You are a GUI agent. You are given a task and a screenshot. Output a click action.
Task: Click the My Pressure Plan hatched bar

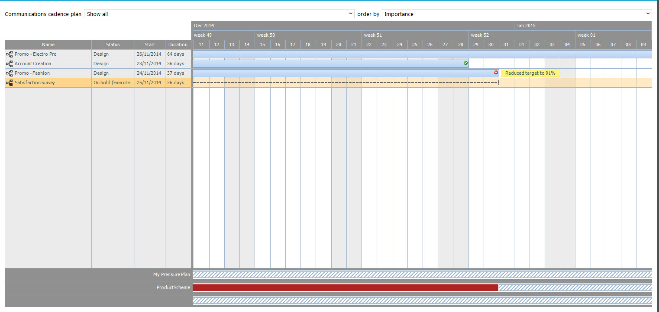click(422, 274)
